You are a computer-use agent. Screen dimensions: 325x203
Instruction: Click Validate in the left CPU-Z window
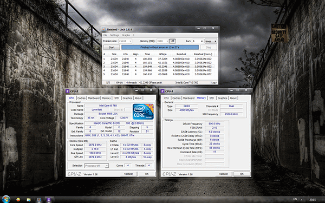[128, 174]
